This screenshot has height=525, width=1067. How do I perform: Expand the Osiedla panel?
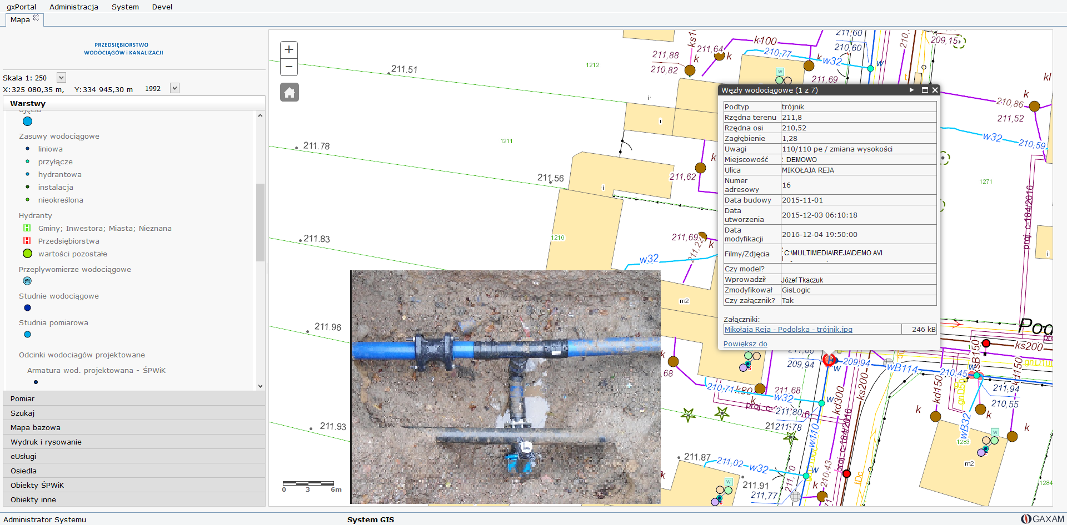[134, 471]
